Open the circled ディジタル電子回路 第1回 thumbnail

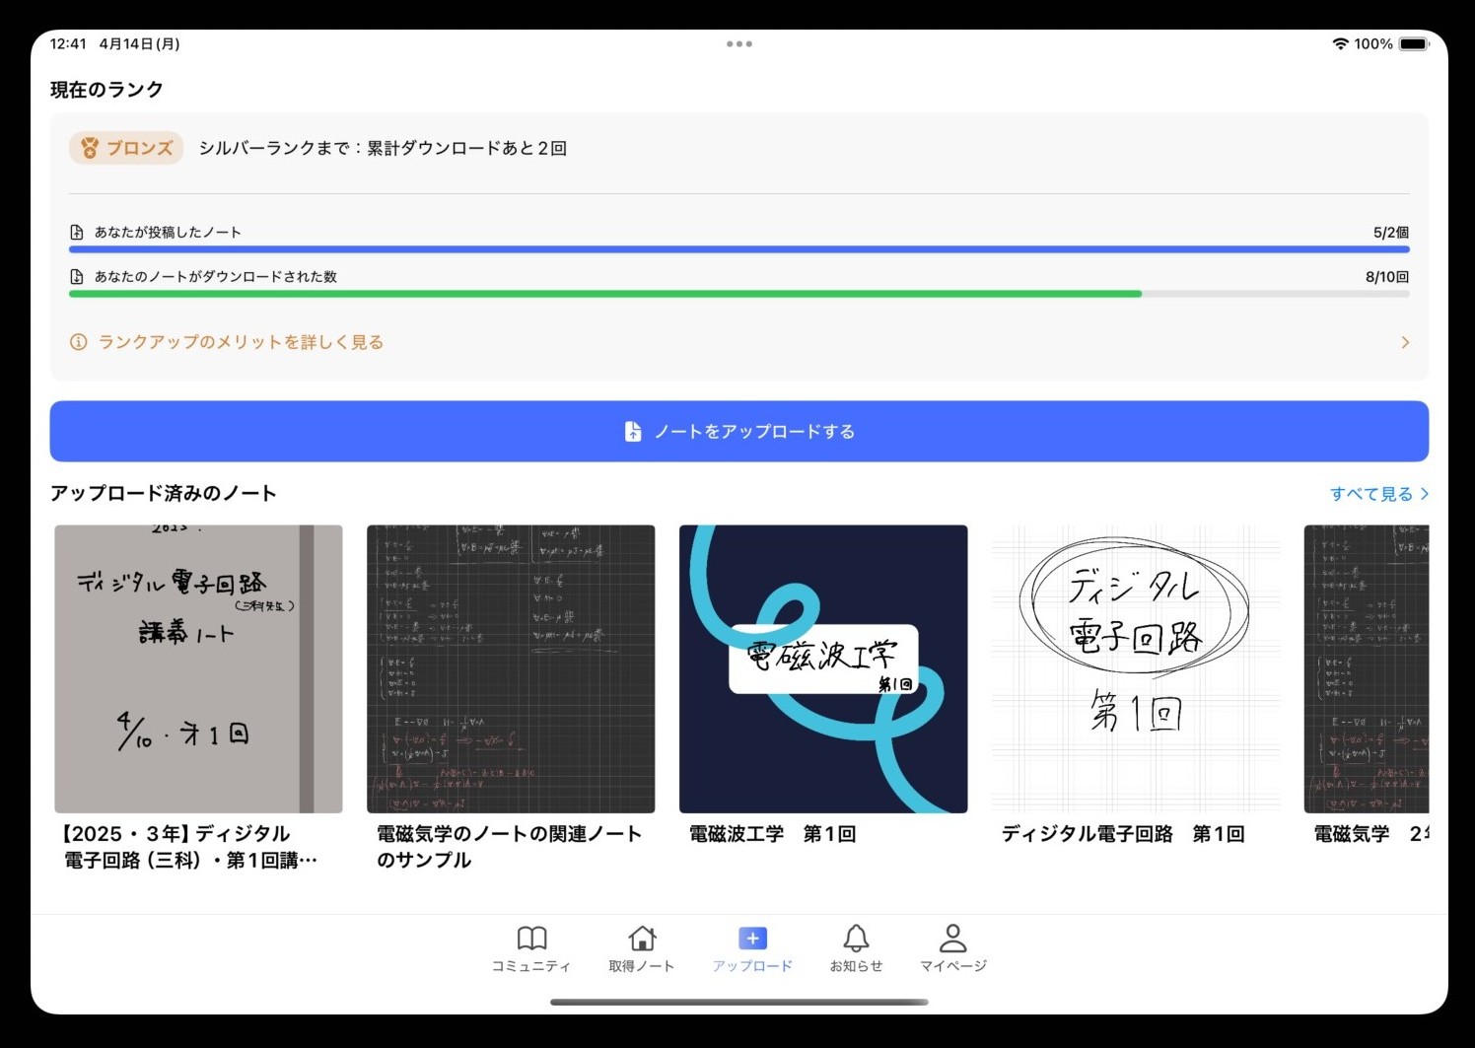tap(1135, 668)
